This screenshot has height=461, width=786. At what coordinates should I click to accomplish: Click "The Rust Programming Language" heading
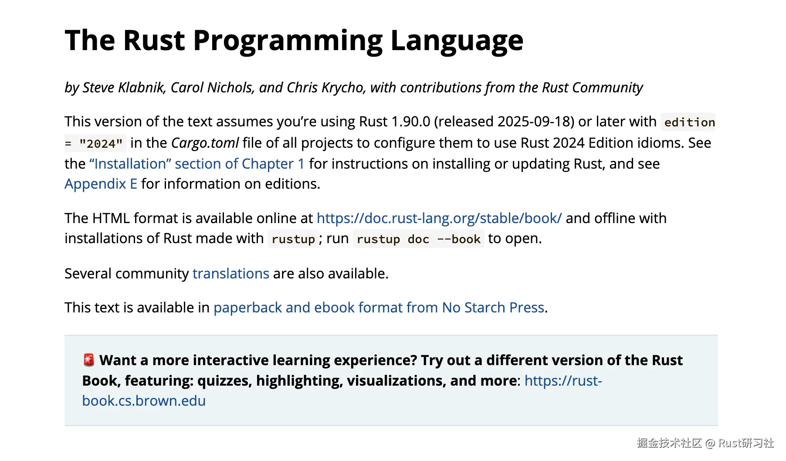[x=294, y=41]
